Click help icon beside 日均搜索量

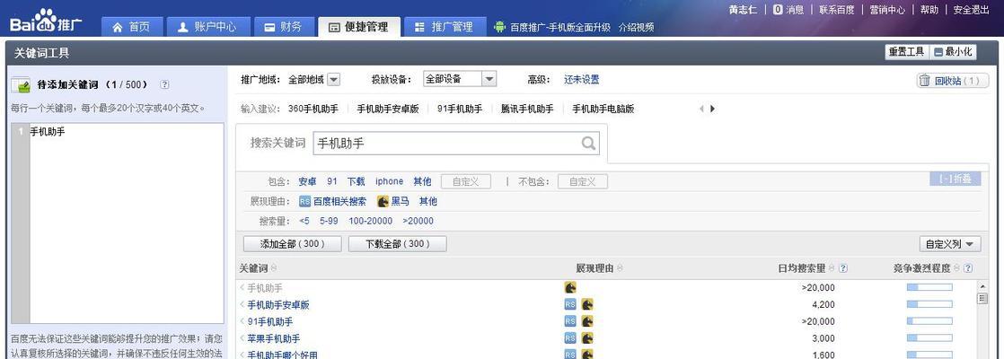pyautogui.click(x=842, y=268)
